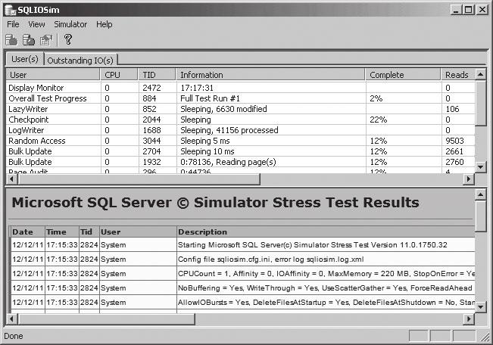Click the SQLIOSim title bar application icon
The height and width of the screenshot is (345, 493).
pos(11,10)
